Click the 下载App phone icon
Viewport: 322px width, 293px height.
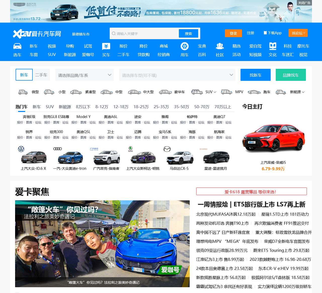pos(265,33)
